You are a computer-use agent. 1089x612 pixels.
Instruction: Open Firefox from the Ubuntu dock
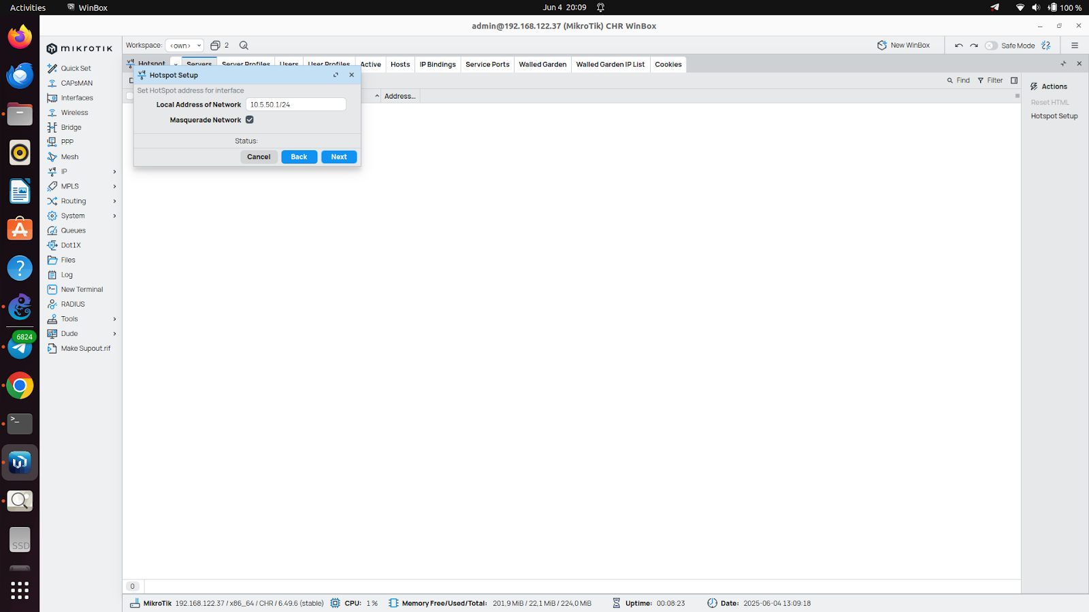tap(20, 37)
